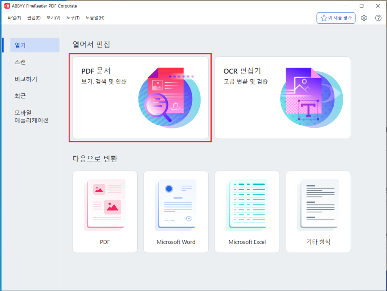Switch to the 스캔 sidebar tab
The image size is (387, 291).
[20, 62]
